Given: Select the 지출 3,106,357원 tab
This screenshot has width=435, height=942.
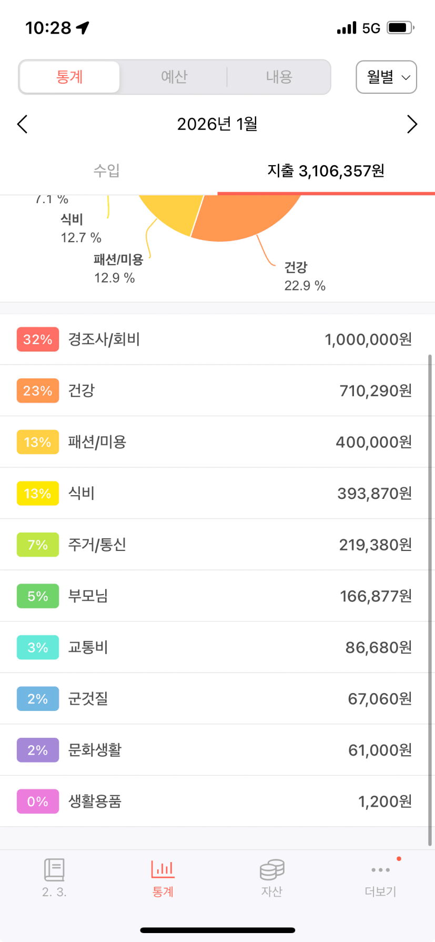Looking at the screenshot, I should coord(326,171).
